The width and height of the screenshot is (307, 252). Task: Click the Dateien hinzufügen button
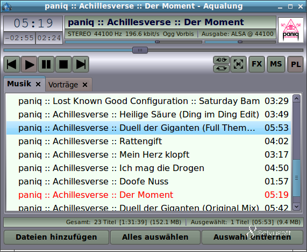pyautogui.click(x=56, y=237)
